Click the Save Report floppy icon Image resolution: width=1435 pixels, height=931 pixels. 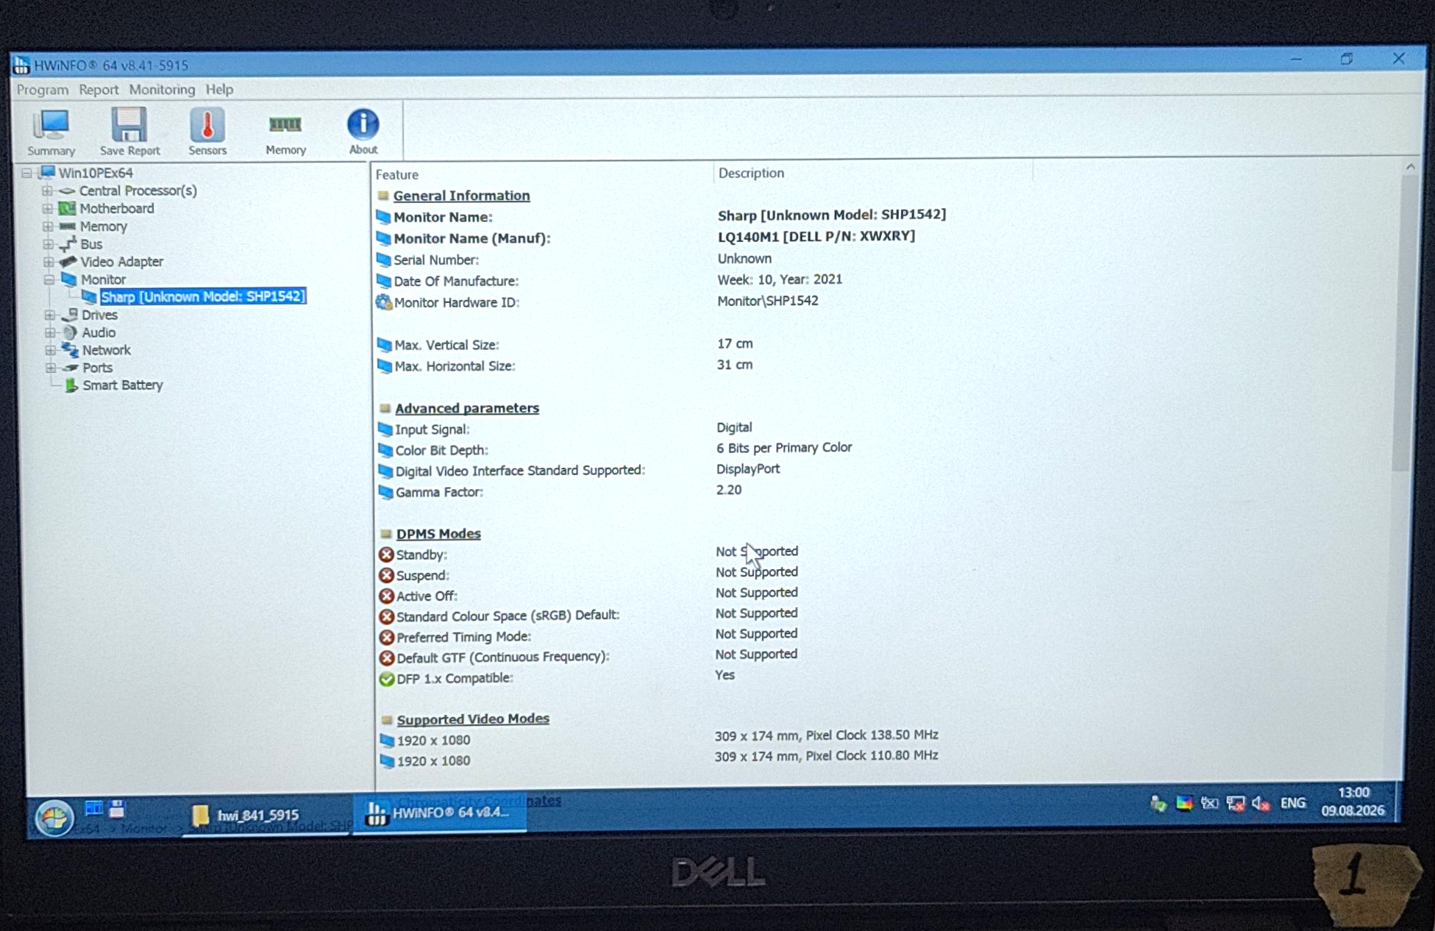pos(129,132)
